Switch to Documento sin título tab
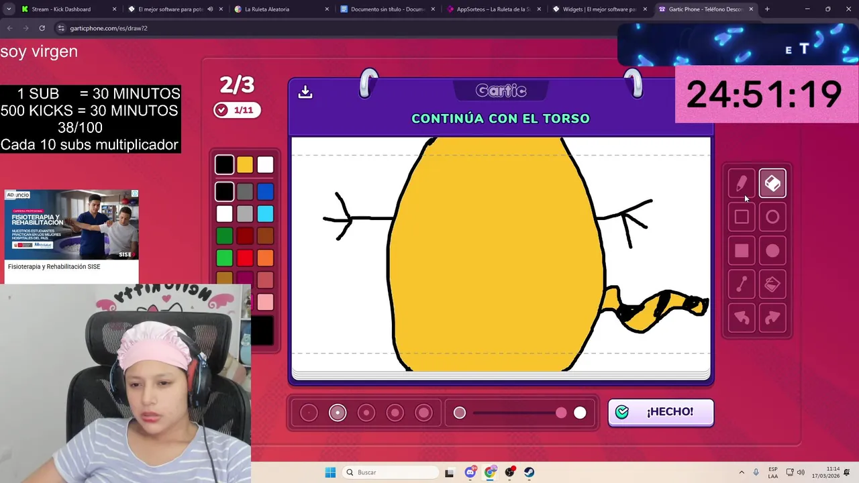This screenshot has height=483, width=859. 388,9
